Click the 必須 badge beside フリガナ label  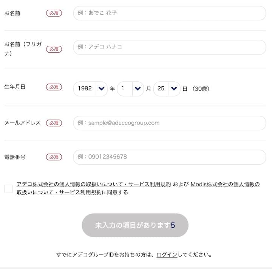tap(54, 49)
